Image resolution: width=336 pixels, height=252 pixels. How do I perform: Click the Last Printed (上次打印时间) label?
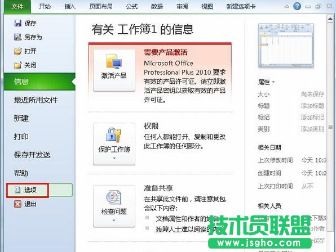click(275, 186)
